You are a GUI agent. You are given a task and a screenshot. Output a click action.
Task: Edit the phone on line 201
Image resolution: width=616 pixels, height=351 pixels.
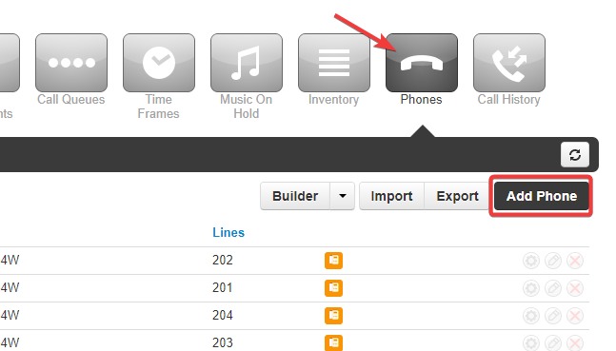tap(553, 288)
